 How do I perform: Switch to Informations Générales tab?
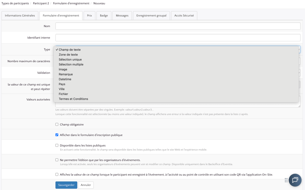click(20, 16)
